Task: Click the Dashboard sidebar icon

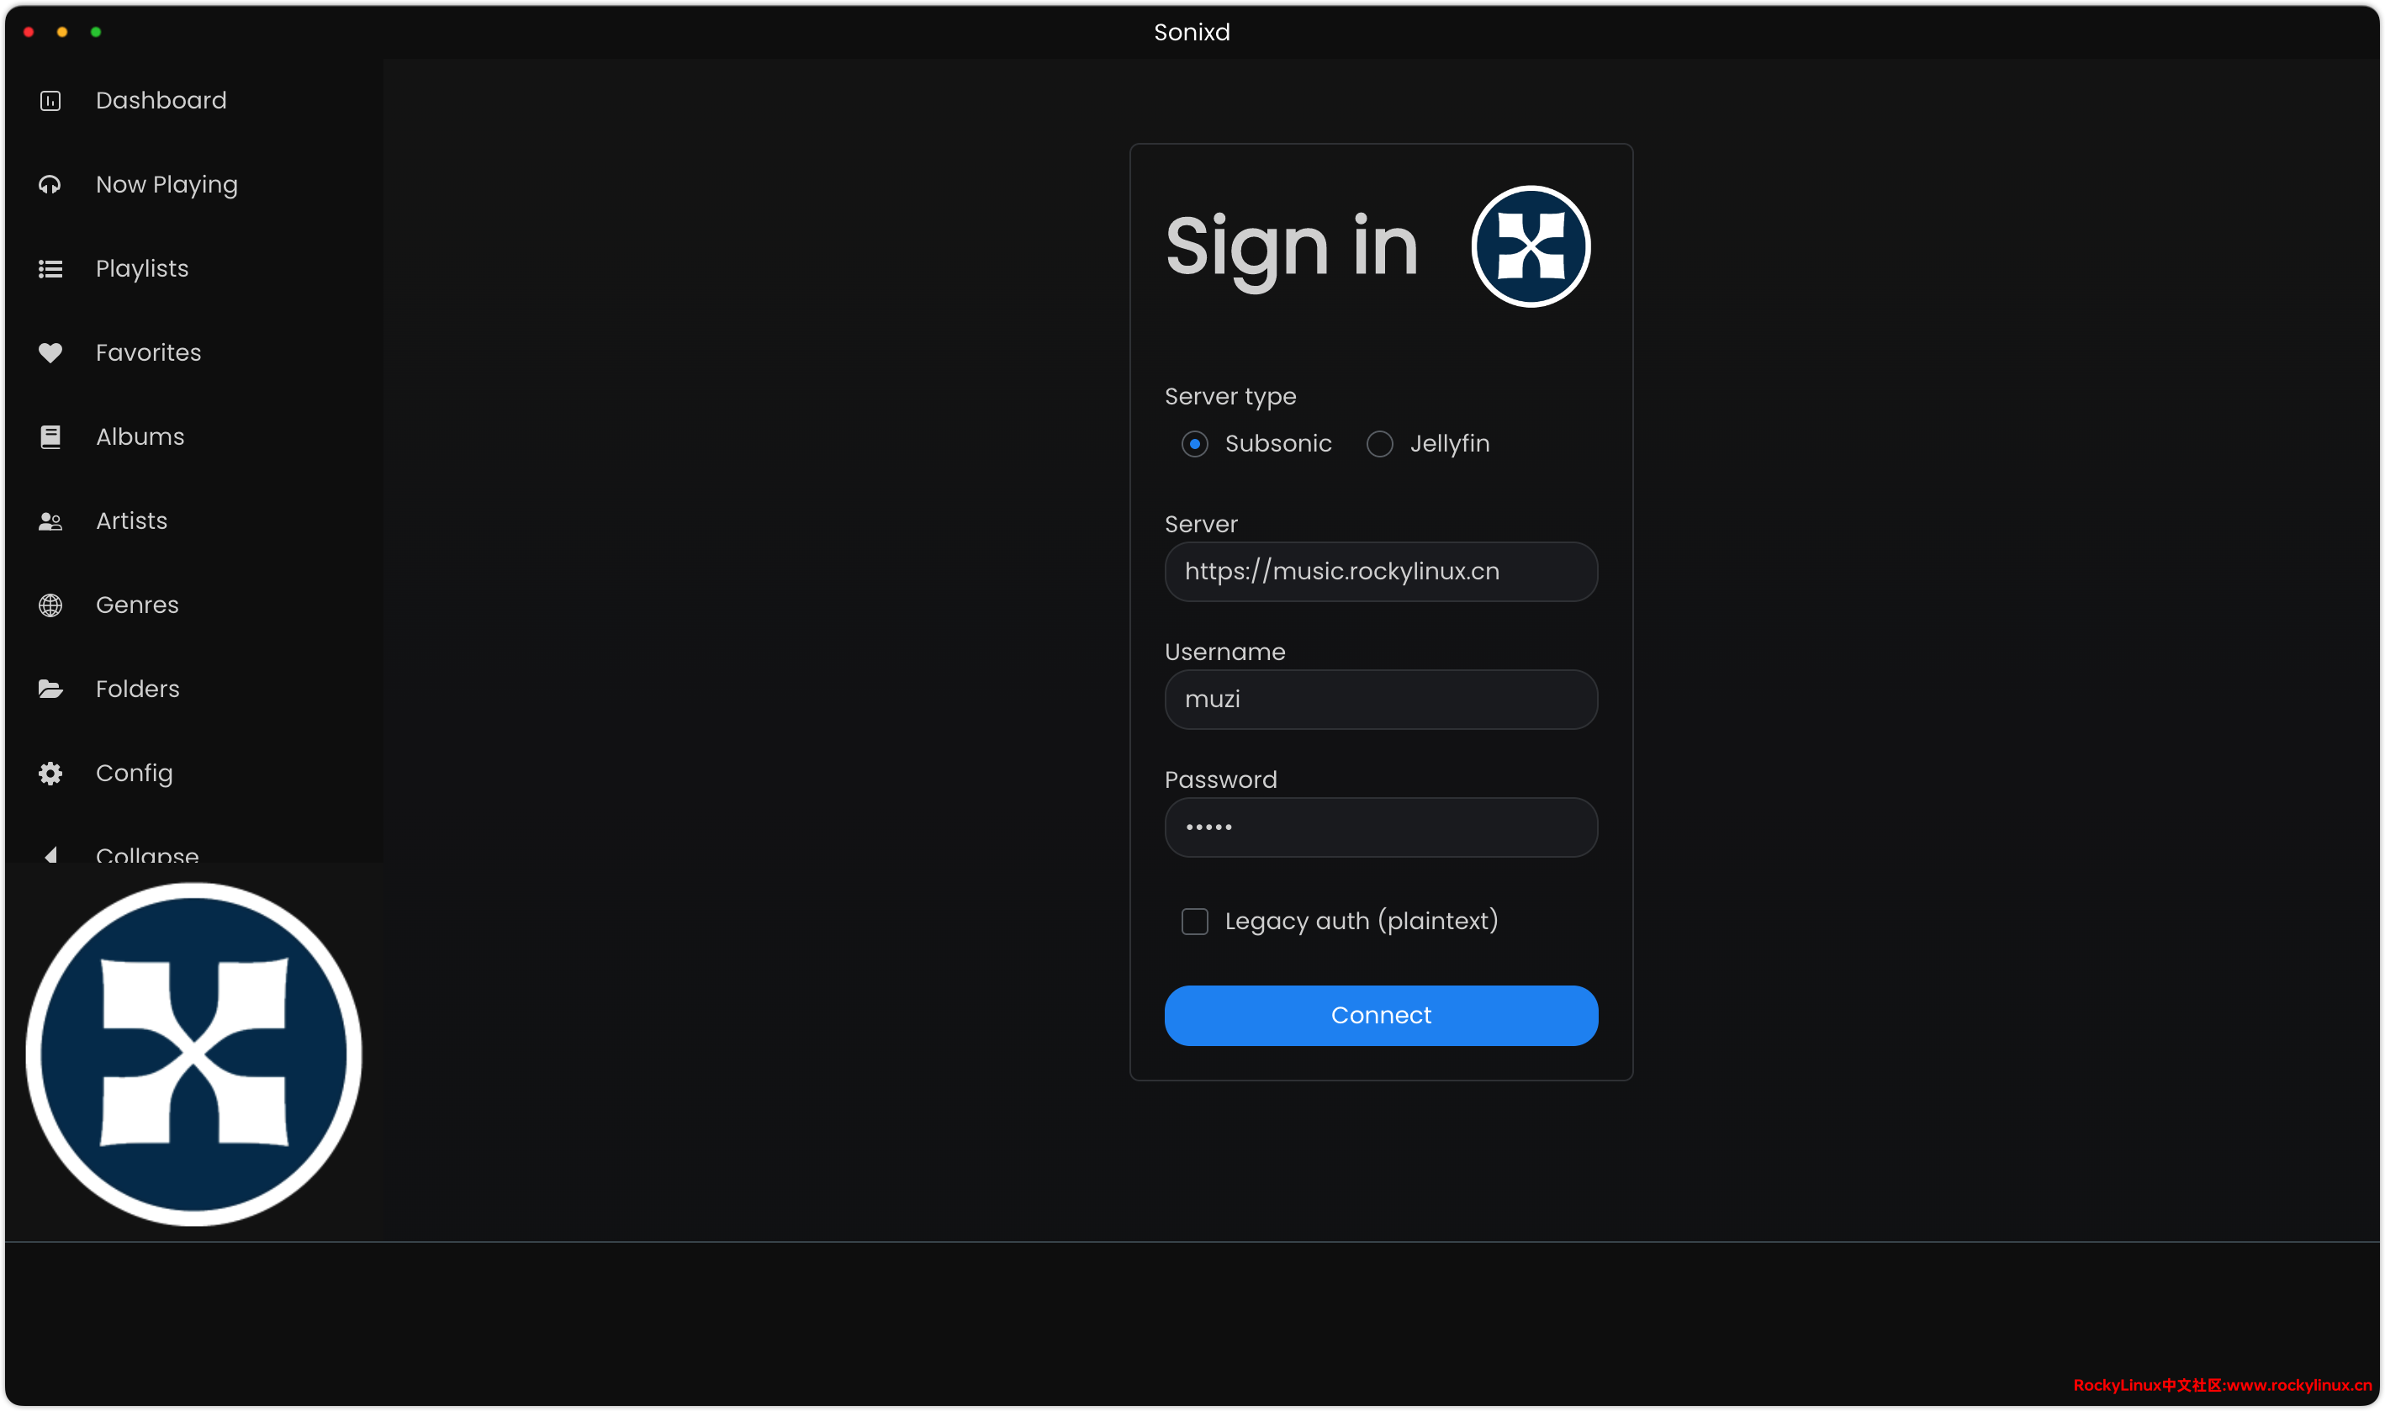Action: [x=50, y=101]
